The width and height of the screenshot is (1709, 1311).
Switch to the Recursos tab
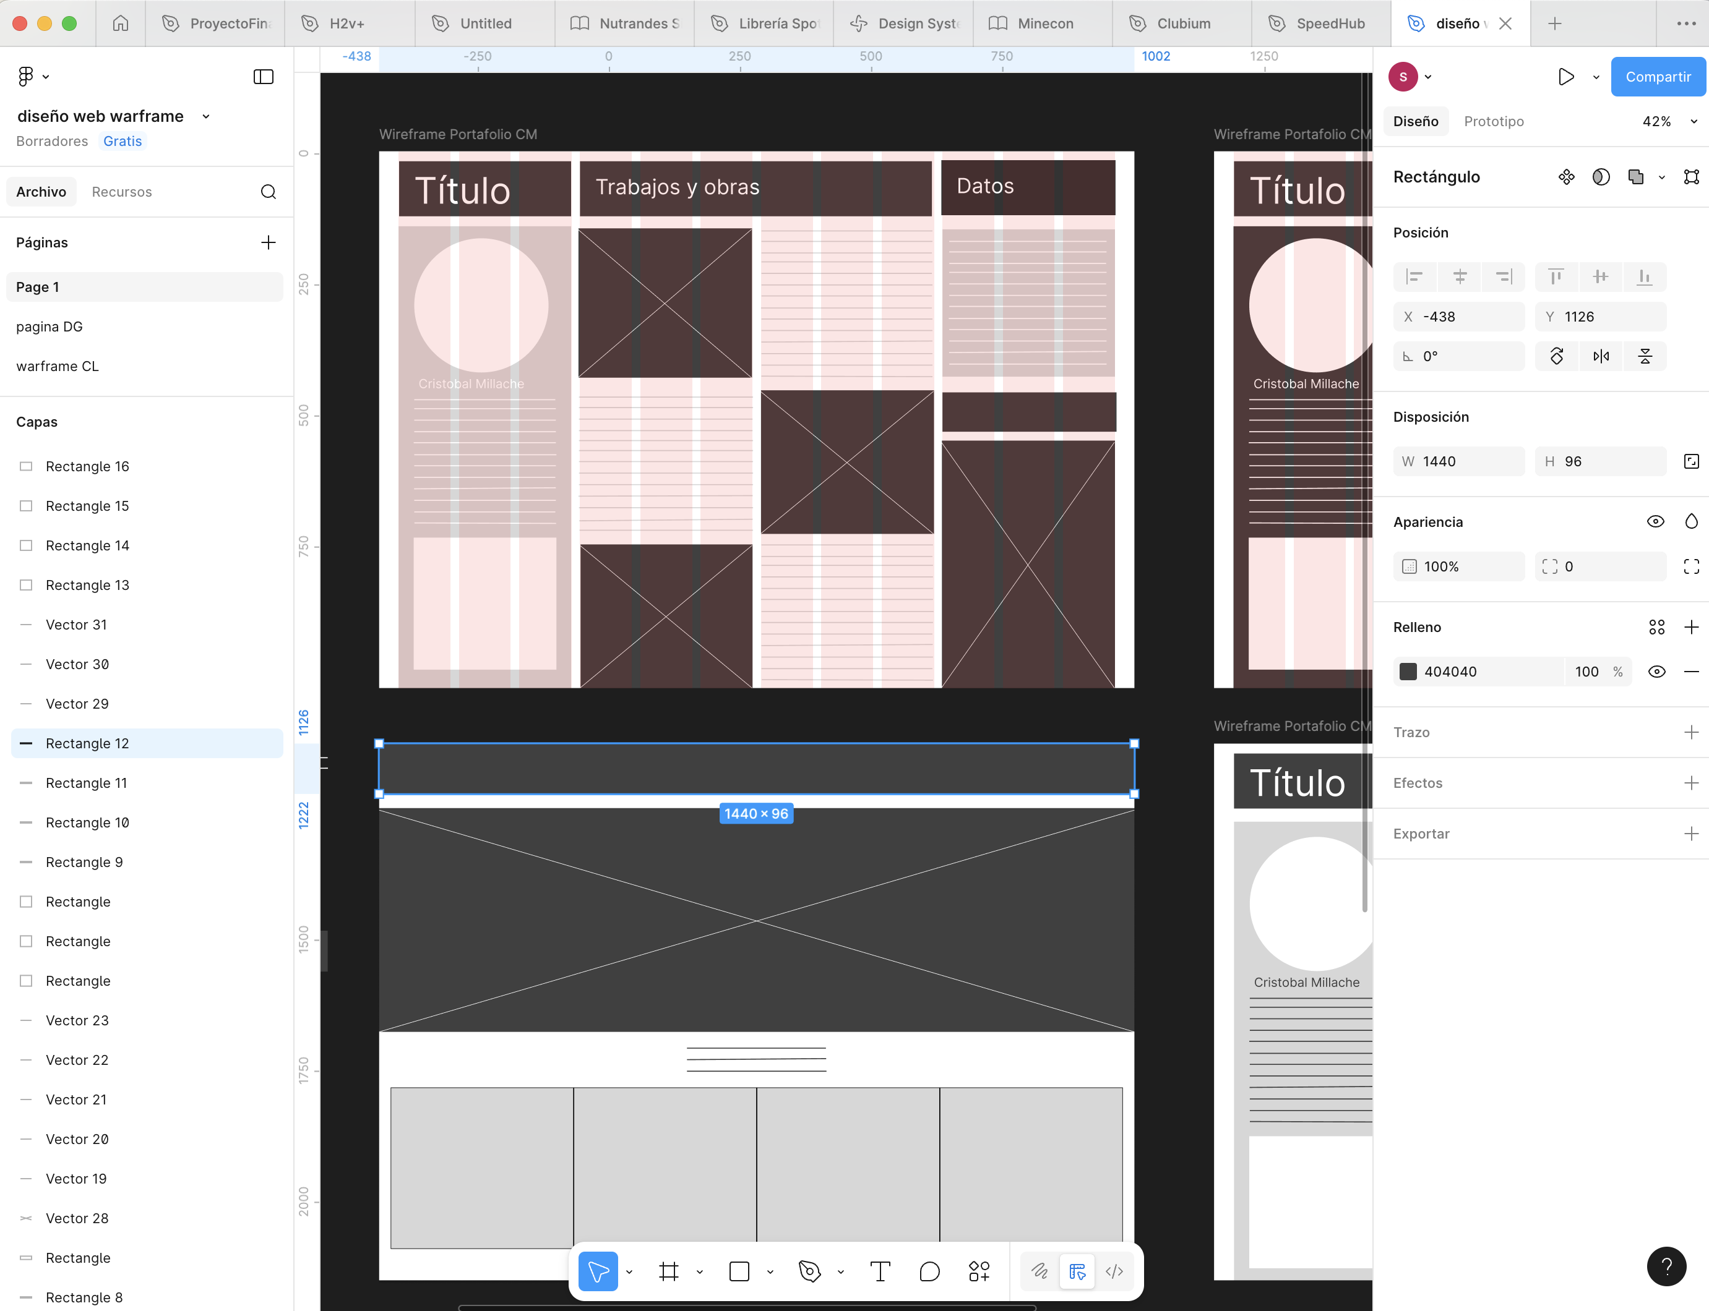[x=122, y=192]
